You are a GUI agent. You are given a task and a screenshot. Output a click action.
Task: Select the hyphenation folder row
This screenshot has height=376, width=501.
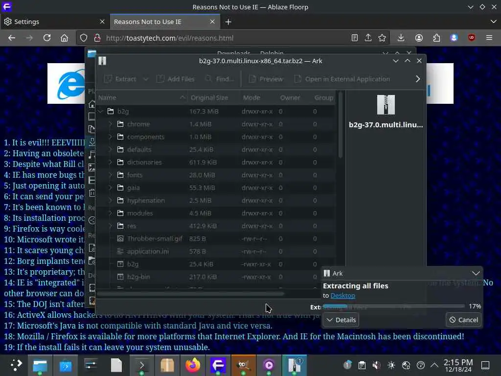(x=216, y=200)
